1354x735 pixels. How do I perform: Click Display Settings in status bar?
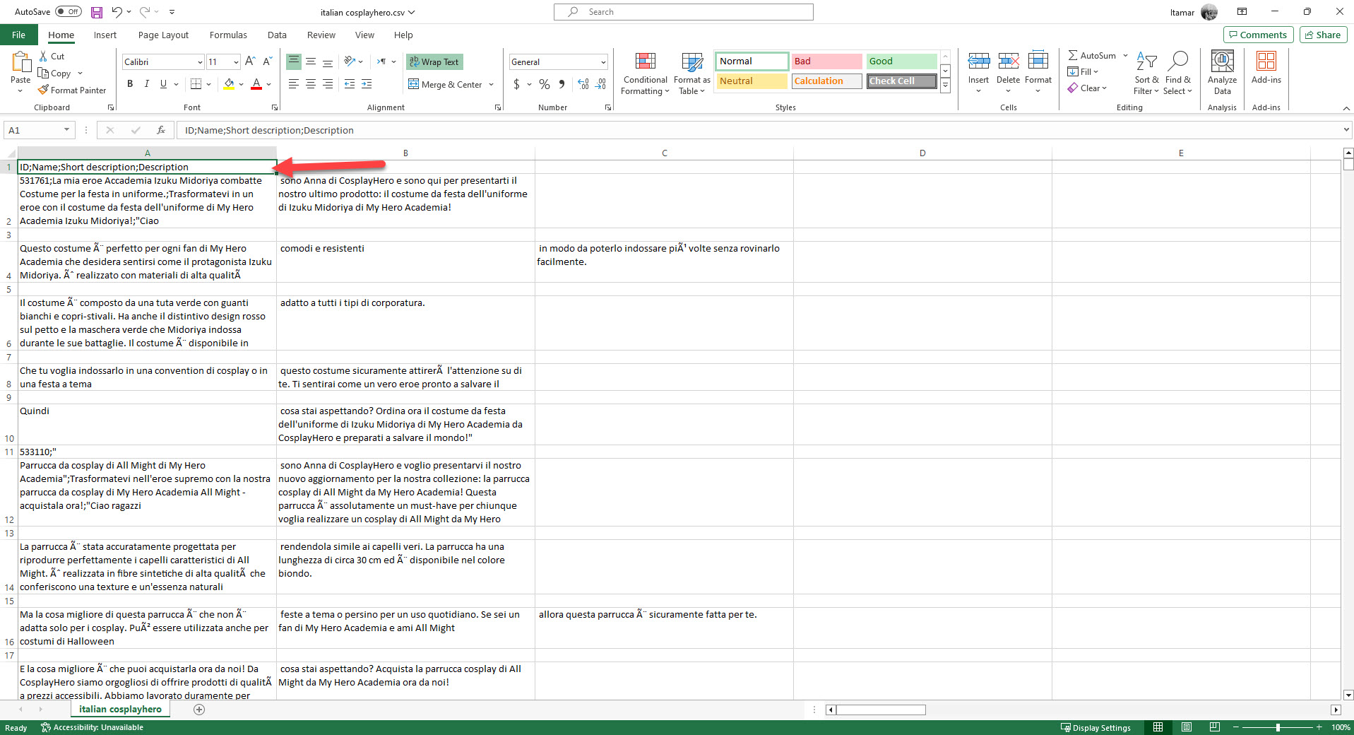coord(1095,727)
